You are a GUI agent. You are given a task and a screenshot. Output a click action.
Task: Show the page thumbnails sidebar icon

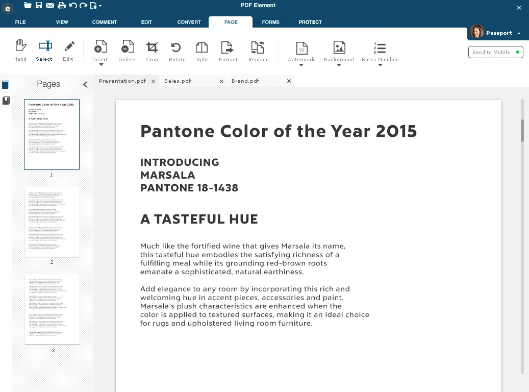6,85
